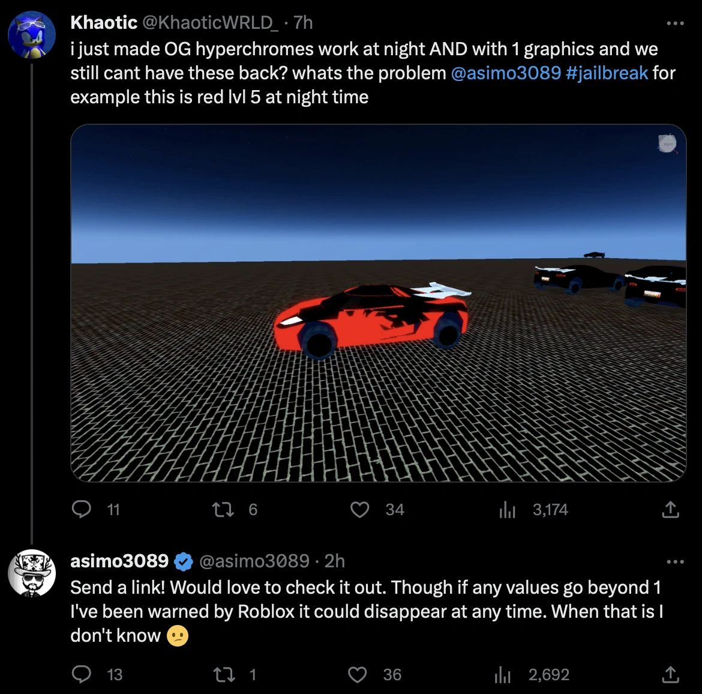This screenshot has width=702, height=694.
Task: Open the red car screenshot image
Action: 379,303
